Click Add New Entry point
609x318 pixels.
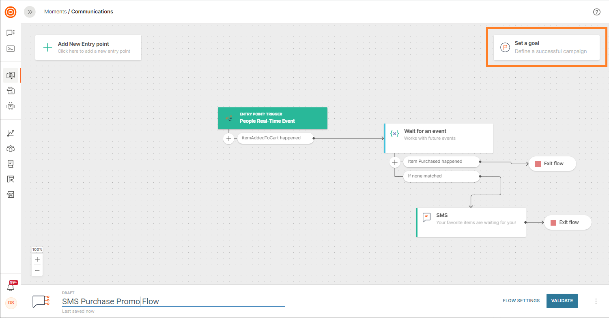(88, 47)
